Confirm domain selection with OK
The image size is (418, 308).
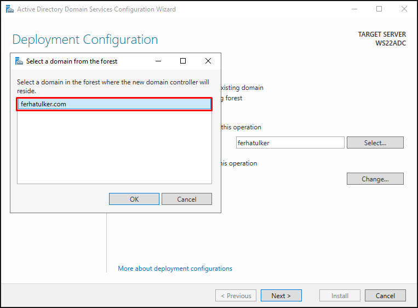pos(134,199)
